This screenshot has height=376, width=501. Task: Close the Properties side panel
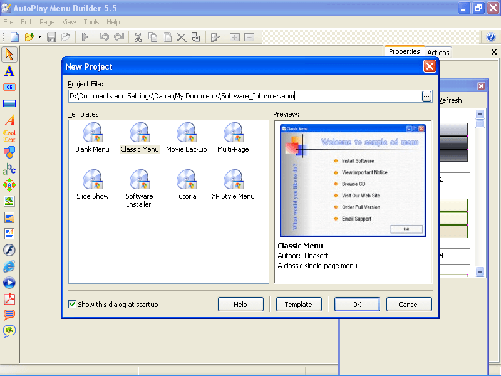pos(494,52)
